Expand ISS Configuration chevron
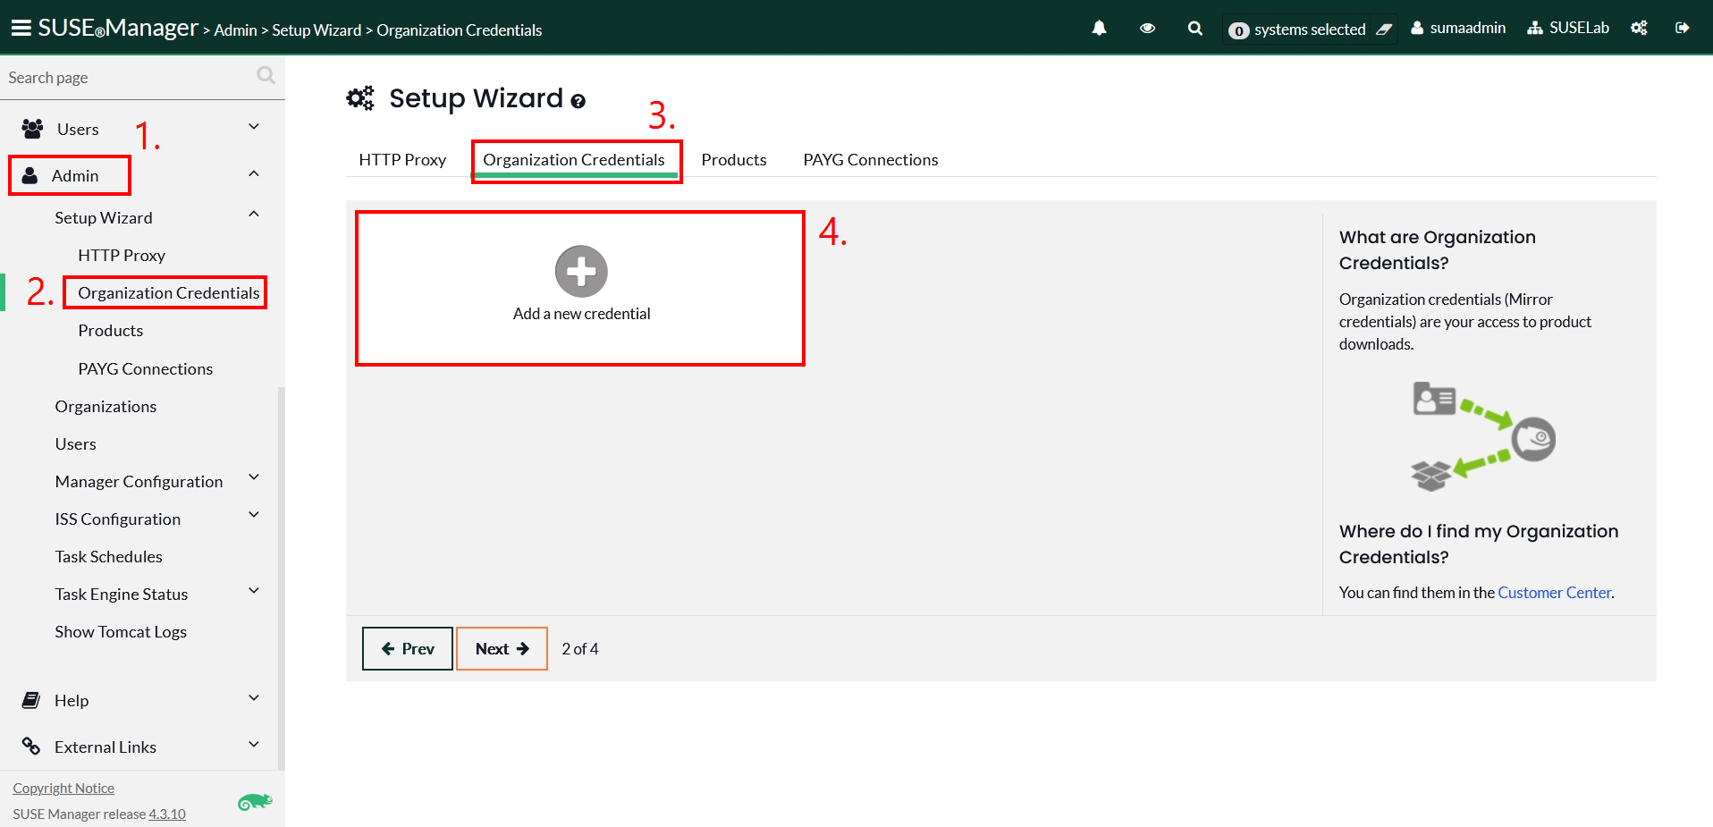The width and height of the screenshot is (1713, 827). [x=254, y=515]
